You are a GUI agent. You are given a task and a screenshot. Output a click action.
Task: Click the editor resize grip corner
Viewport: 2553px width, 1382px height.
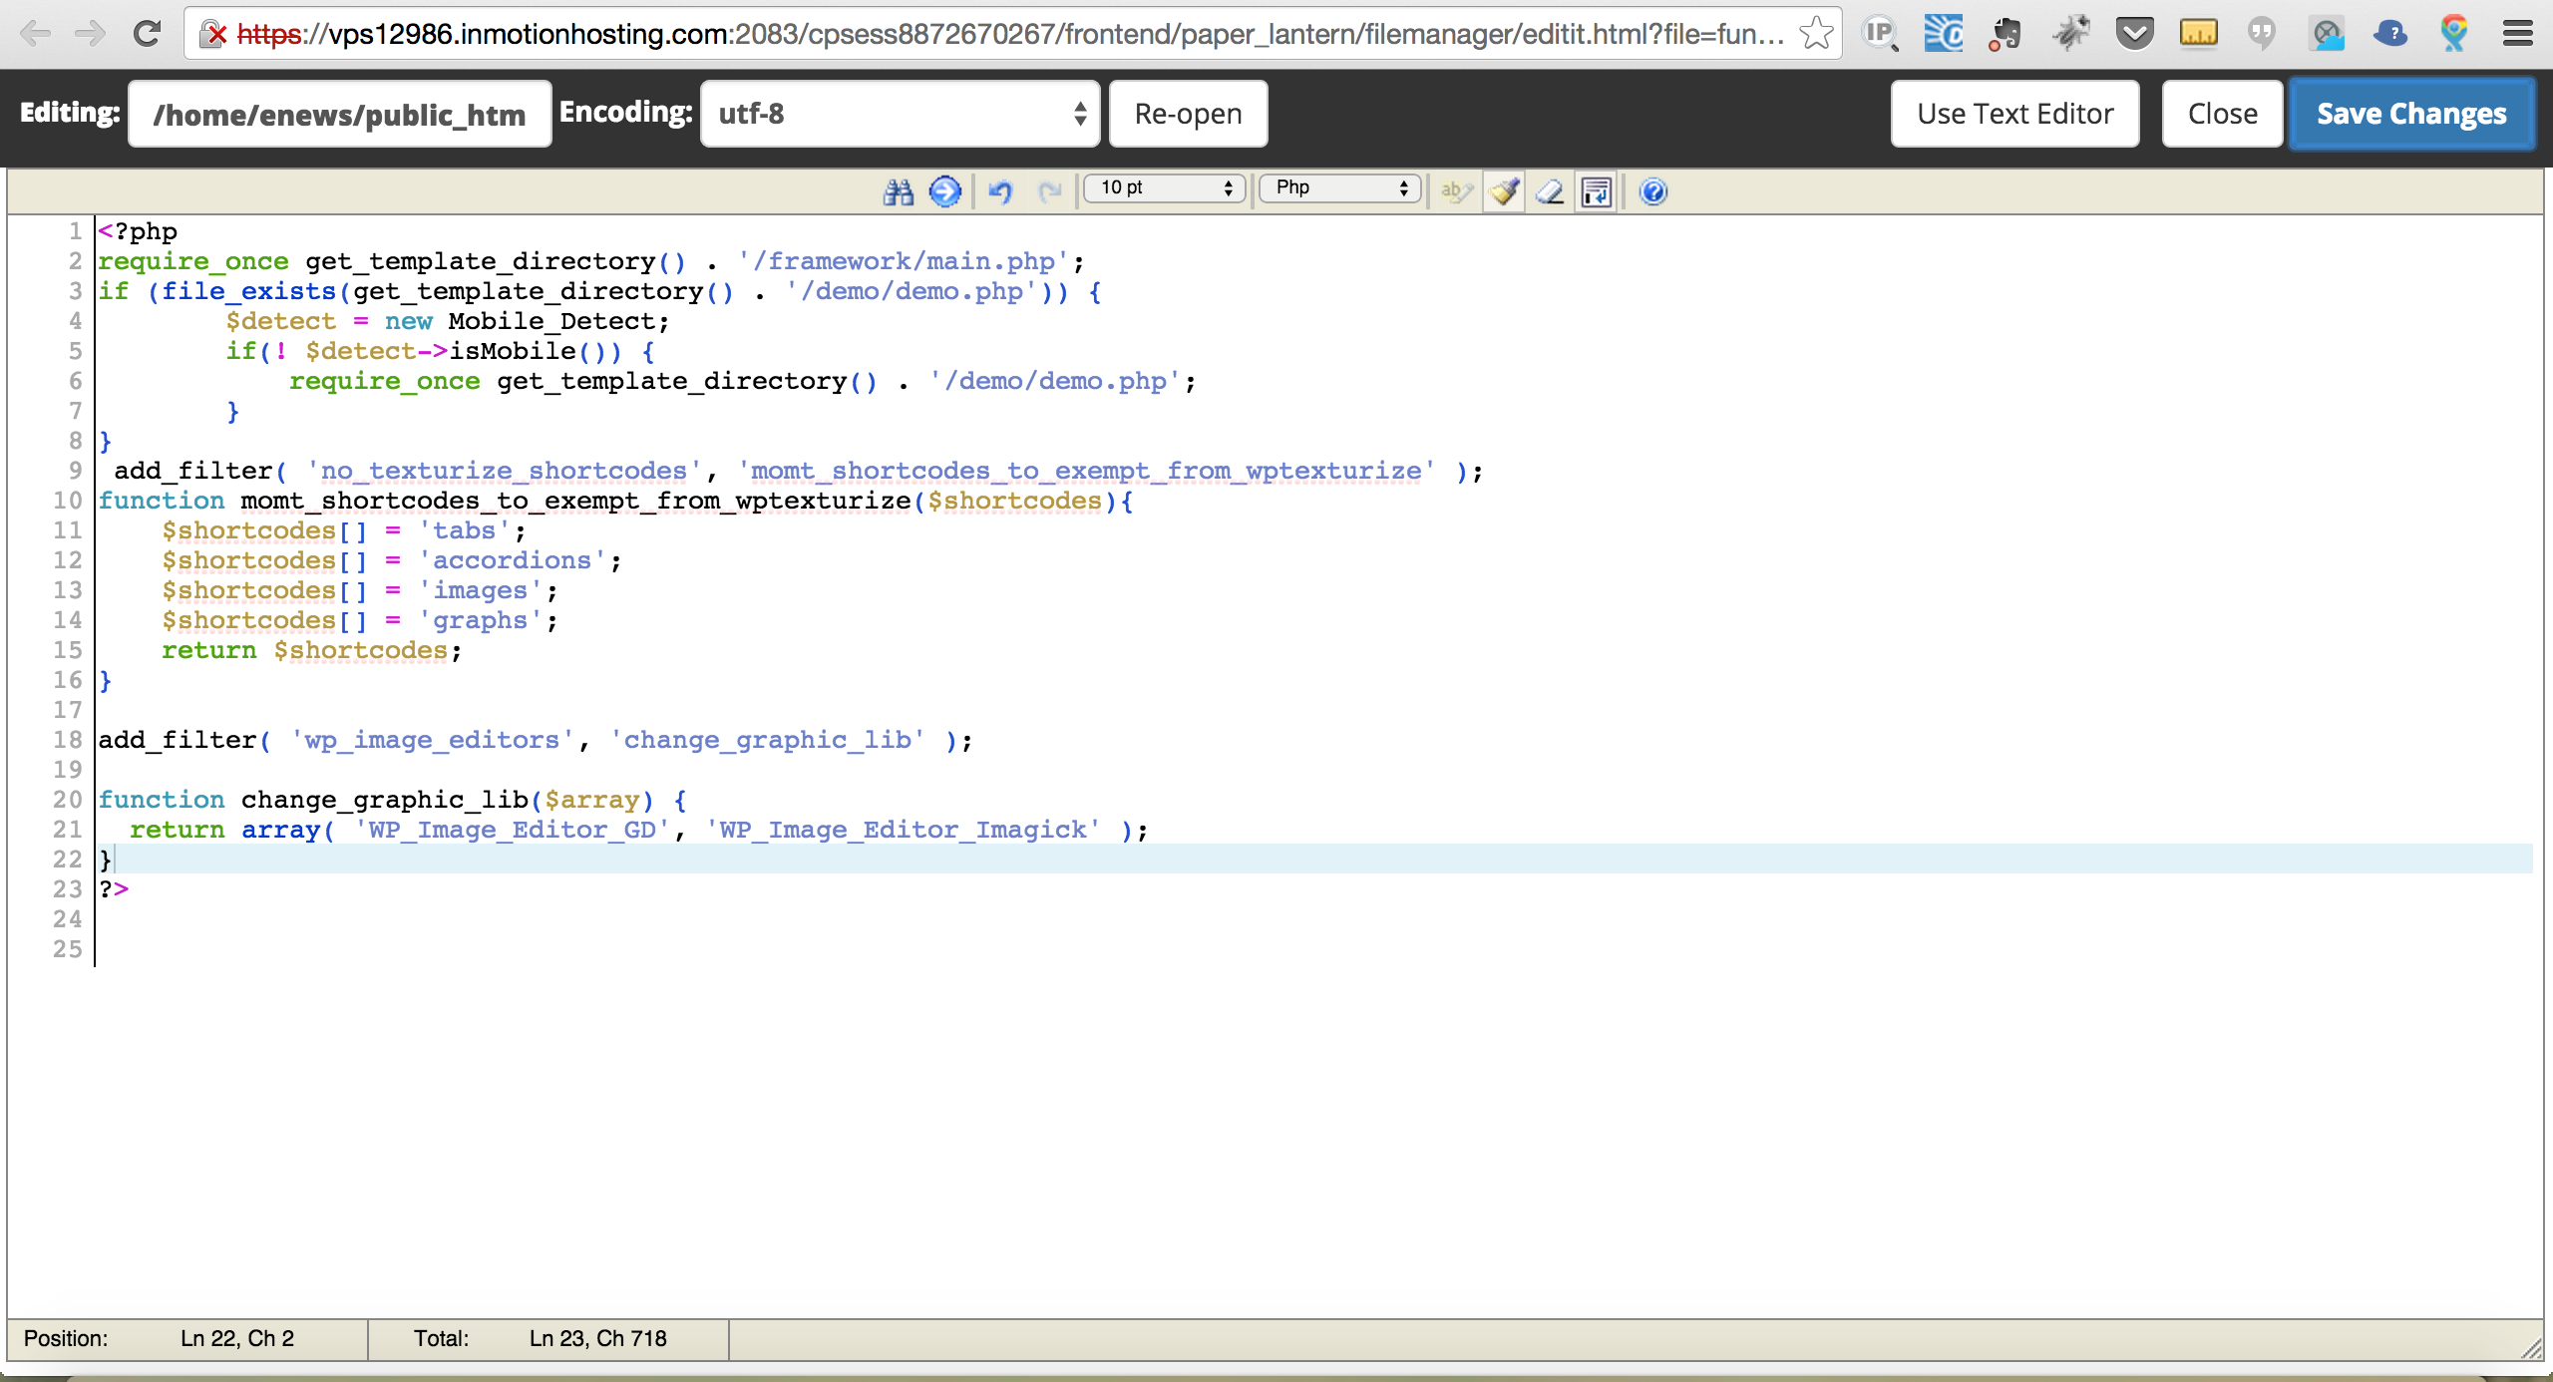[x=2531, y=1348]
